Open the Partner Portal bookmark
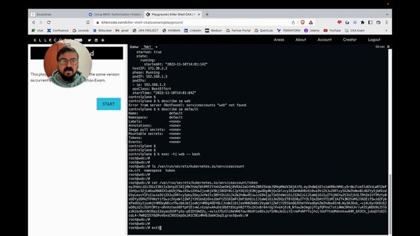420x236 pixels. coord(238,31)
